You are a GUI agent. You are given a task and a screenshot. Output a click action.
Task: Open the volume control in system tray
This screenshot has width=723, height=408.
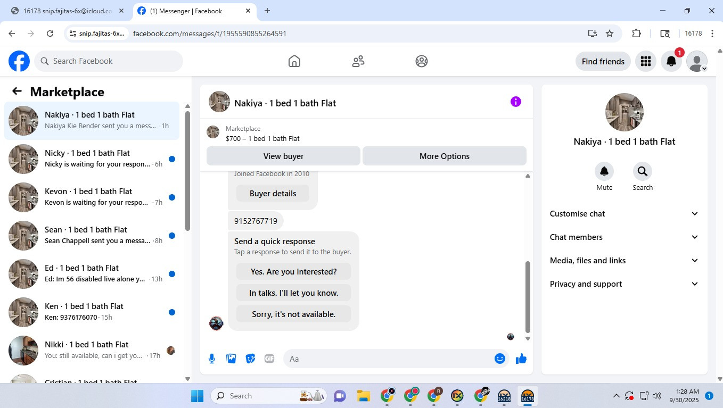[x=657, y=396]
